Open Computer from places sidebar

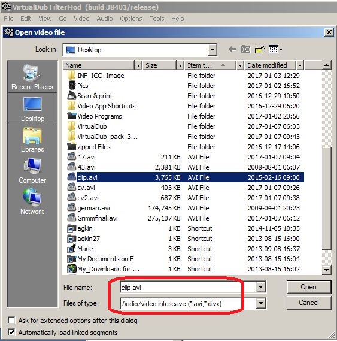32,171
